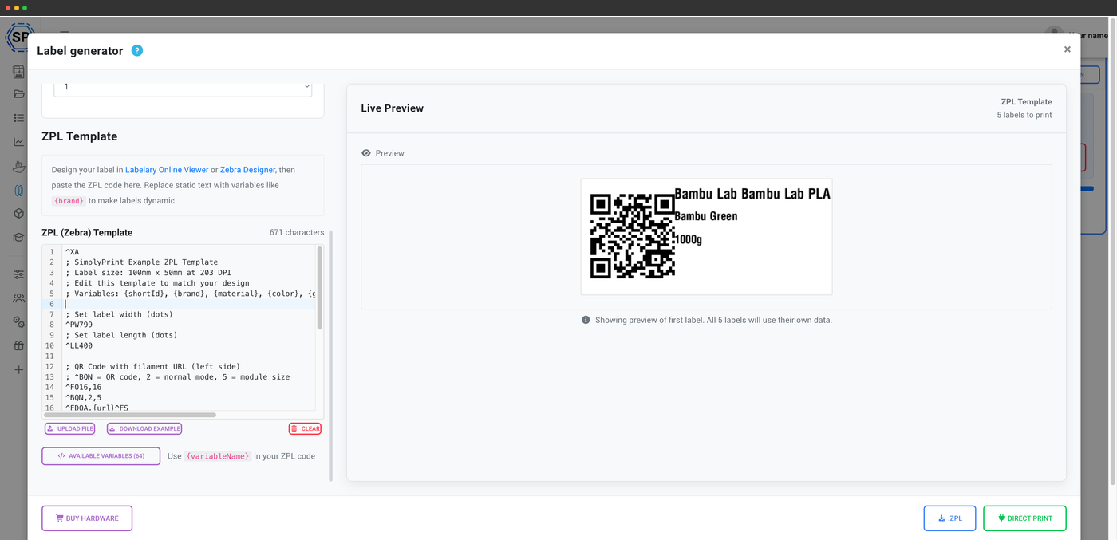The height and width of the screenshot is (540, 1117).
Task: Click inside the ZPL code editor line 6
Action: pyautogui.click(x=187, y=304)
